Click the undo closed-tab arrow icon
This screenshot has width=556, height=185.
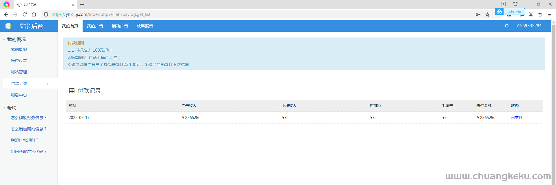(540, 14)
